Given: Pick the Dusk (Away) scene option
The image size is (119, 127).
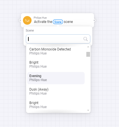Looking at the screenshot, I should 56,91.
